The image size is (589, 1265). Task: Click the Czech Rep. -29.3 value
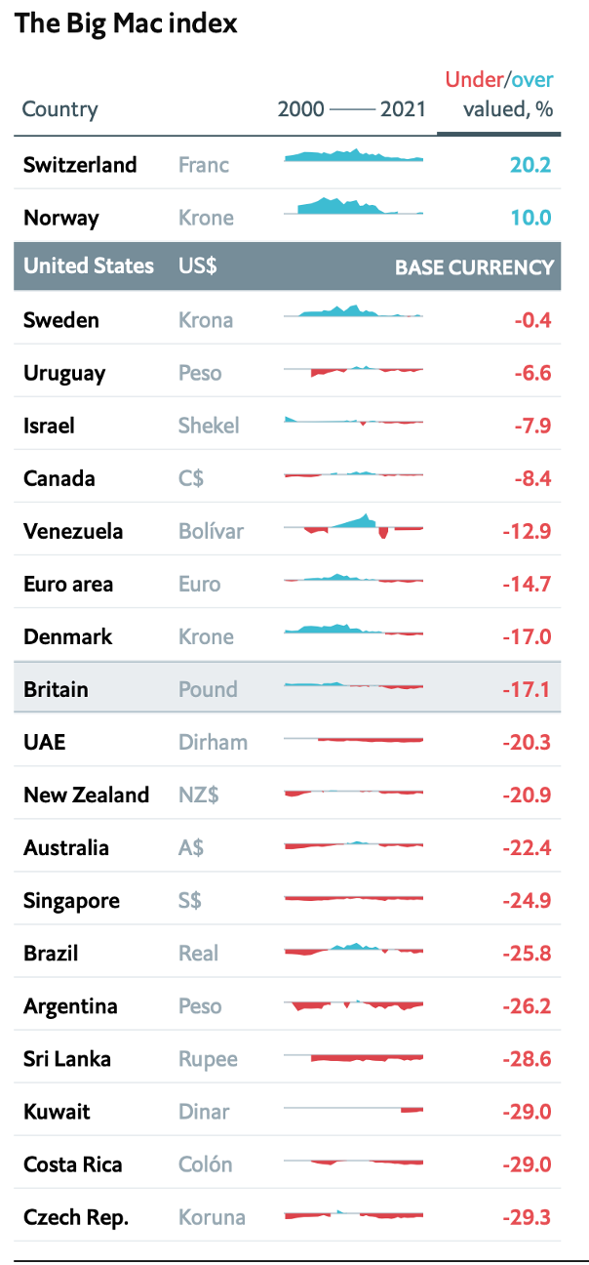528,1217
